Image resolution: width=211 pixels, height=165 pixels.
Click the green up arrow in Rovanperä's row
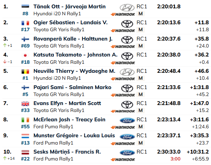coord(5,45)
